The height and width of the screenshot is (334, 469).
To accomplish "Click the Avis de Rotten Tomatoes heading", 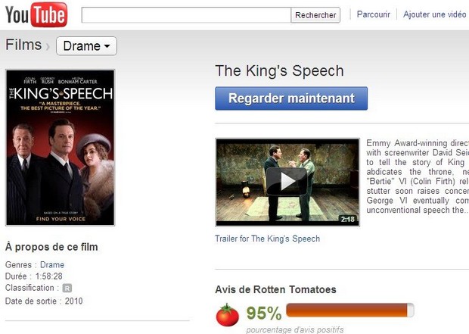I will (276, 289).
